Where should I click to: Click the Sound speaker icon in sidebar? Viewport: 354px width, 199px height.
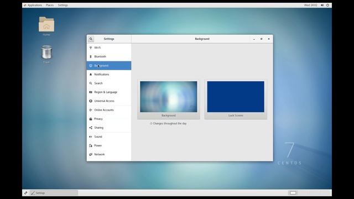[91, 137]
